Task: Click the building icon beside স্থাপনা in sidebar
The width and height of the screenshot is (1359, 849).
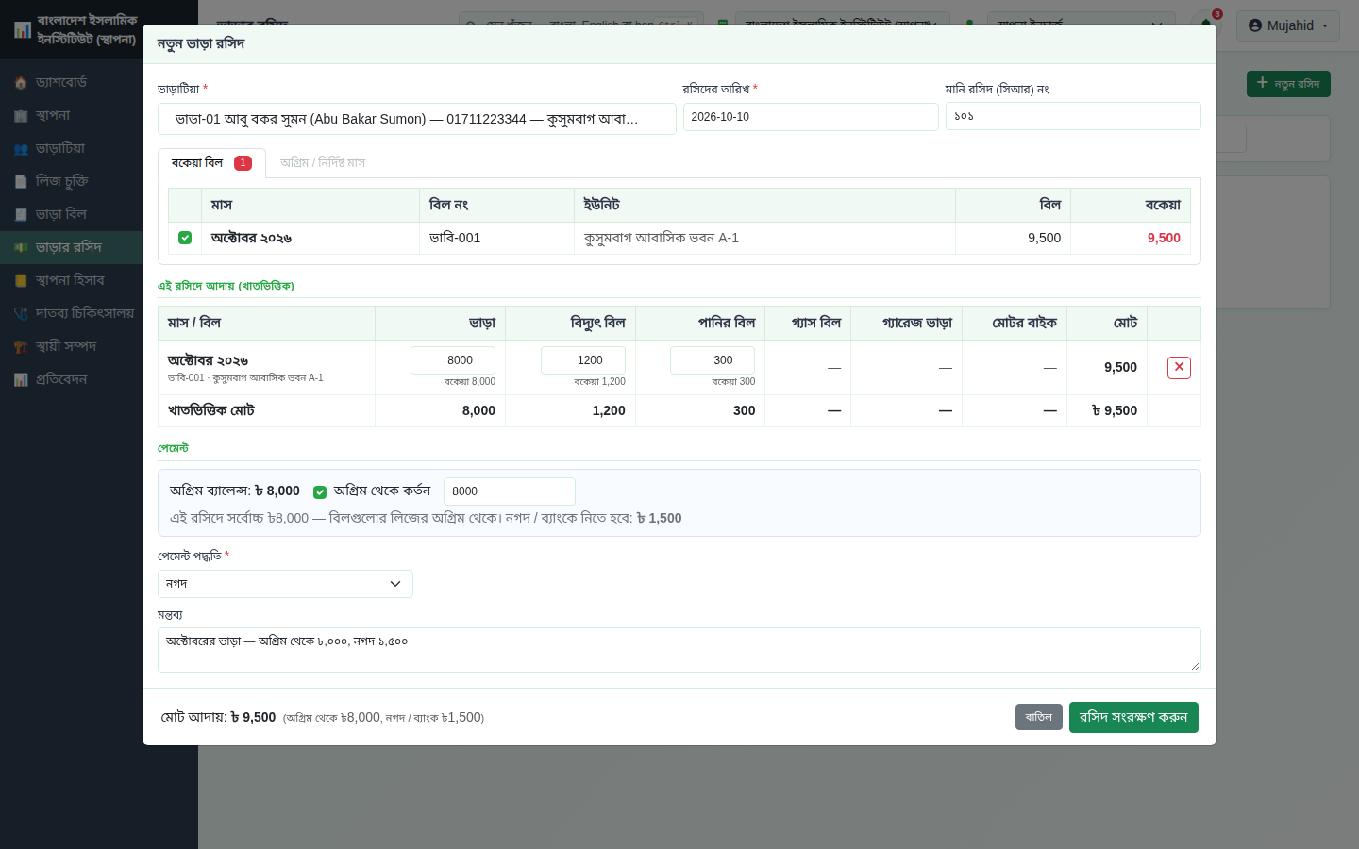Action: click(21, 116)
